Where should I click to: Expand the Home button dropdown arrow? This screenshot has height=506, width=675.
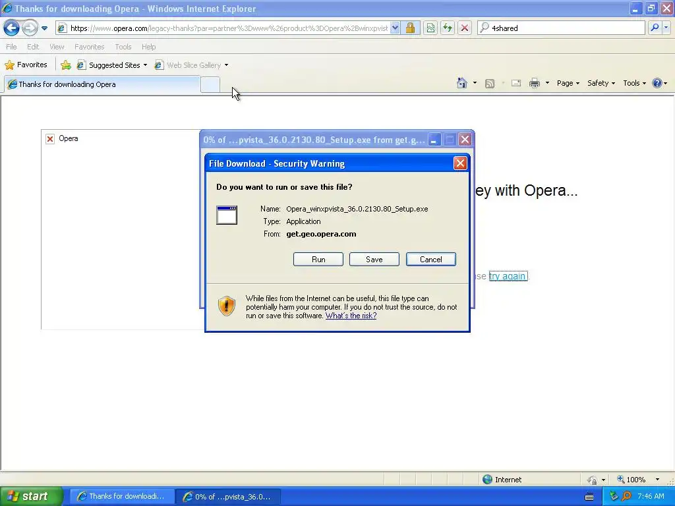(x=475, y=83)
